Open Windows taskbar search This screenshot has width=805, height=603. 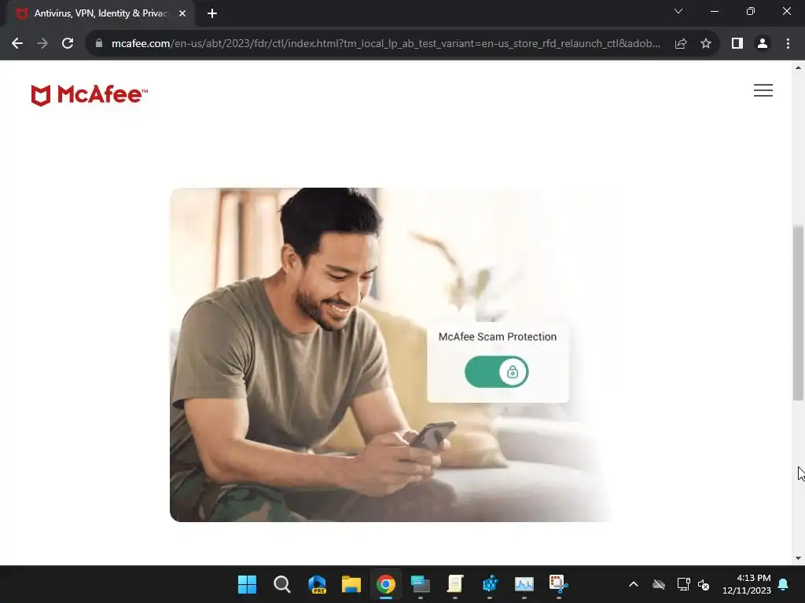click(282, 584)
